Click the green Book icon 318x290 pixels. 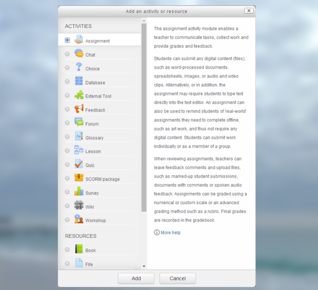click(x=79, y=249)
